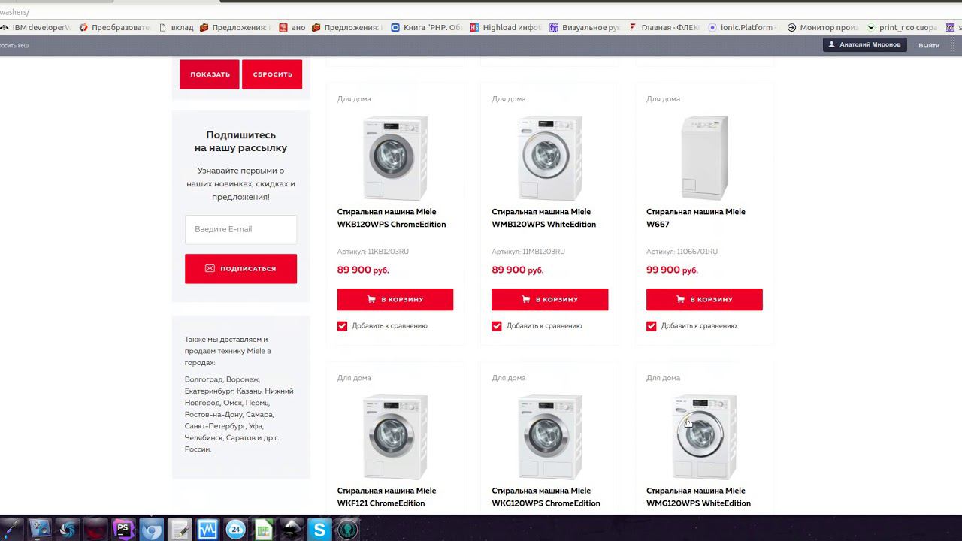The height and width of the screenshot is (541, 962).
Task: Open the settings monitor icon in the taskbar
Action: (39, 530)
